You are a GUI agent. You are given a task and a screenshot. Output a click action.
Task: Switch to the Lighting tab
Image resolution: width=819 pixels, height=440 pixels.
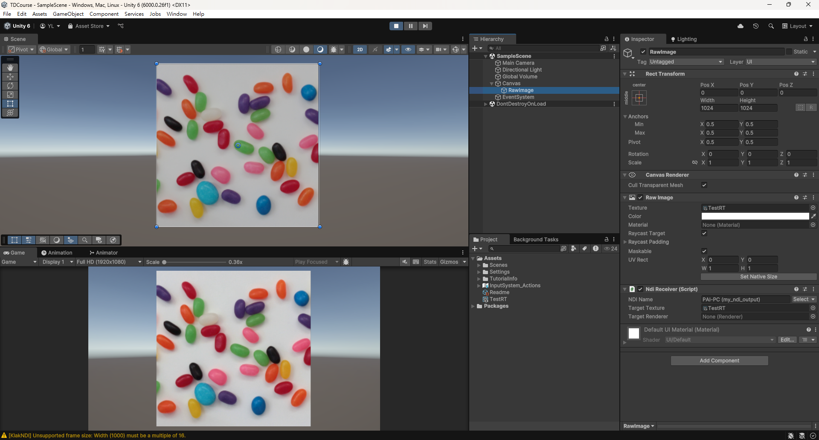pyautogui.click(x=683, y=39)
